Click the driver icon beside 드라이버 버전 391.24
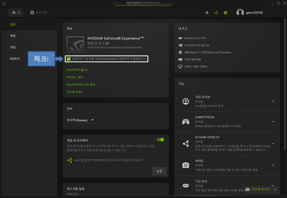Image resolution: width=287 pixels, height=198 pixels. pyautogui.click(x=180, y=45)
